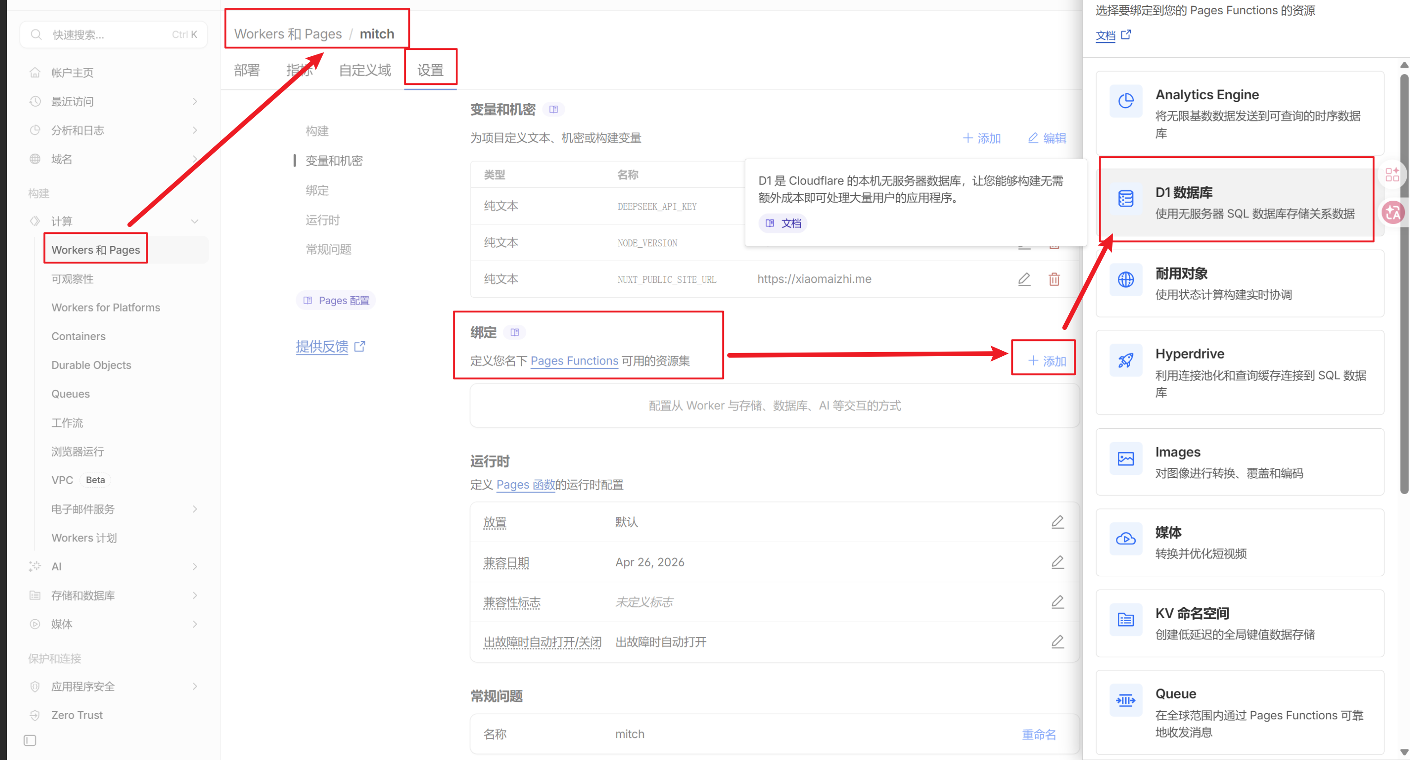Open Workers for Platforms sidebar item
This screenshot has width=1410, height=760.
(106, 307)
